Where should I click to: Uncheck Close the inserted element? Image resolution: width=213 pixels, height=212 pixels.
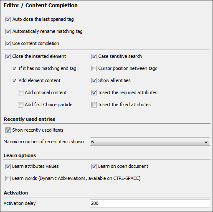coord(8,57)
